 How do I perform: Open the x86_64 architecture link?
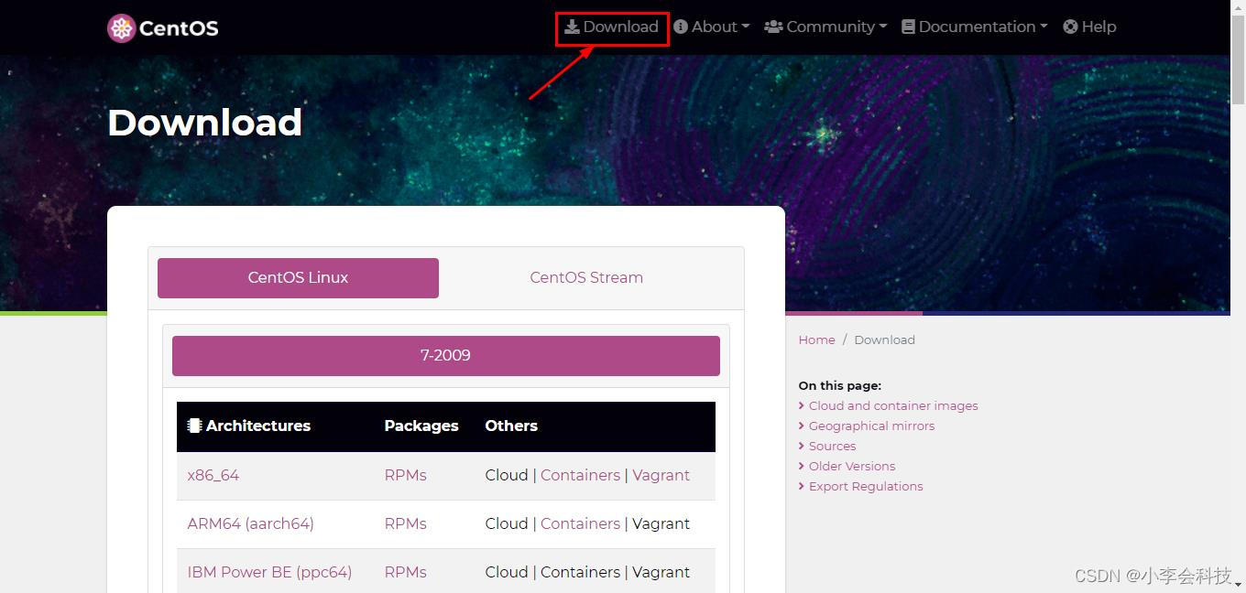click(213, 475)
